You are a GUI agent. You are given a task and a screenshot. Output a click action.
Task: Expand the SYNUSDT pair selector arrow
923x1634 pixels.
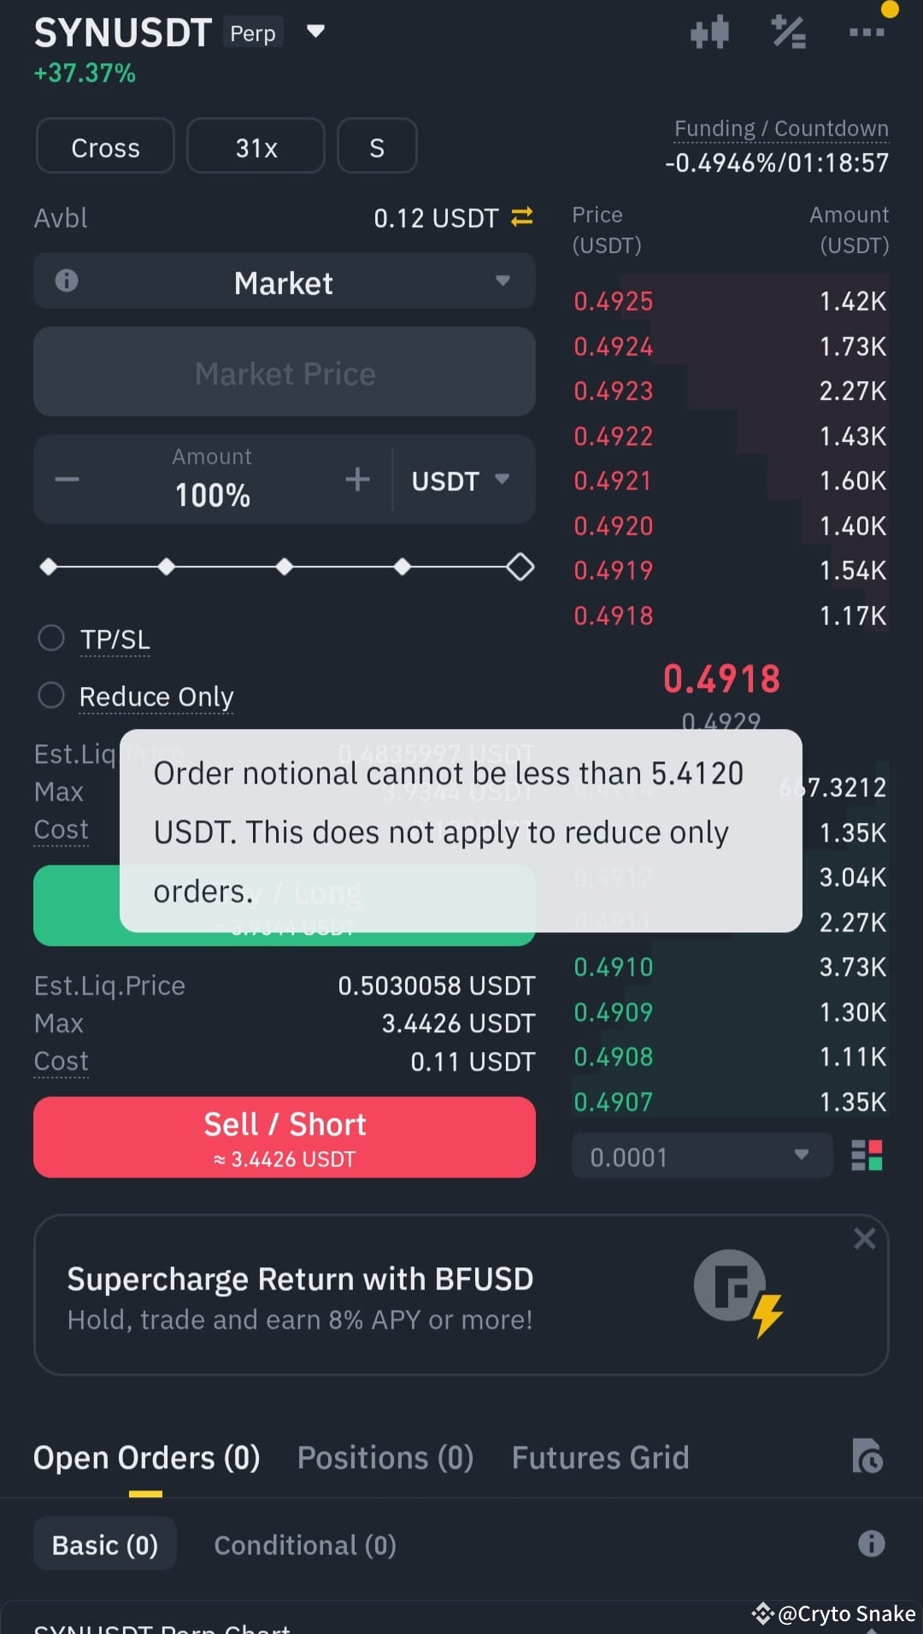(315, 32)
